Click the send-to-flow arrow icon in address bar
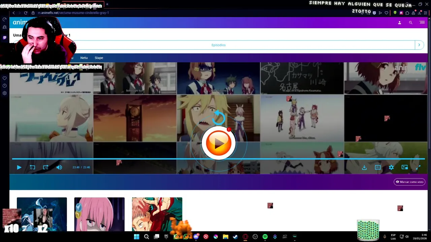 click(x=380, y=13)
